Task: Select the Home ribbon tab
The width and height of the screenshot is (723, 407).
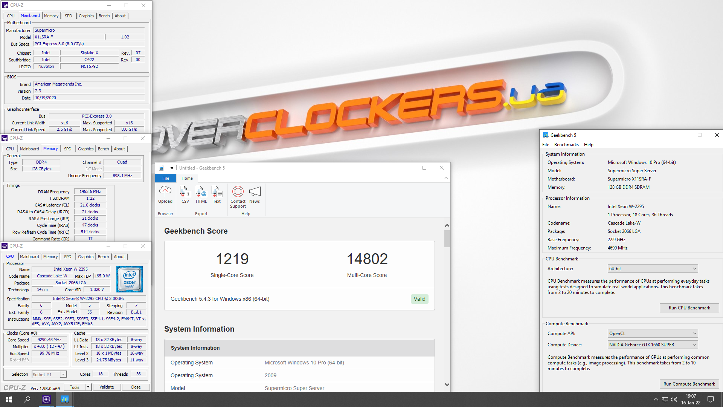Action: (x=187, y=178)
